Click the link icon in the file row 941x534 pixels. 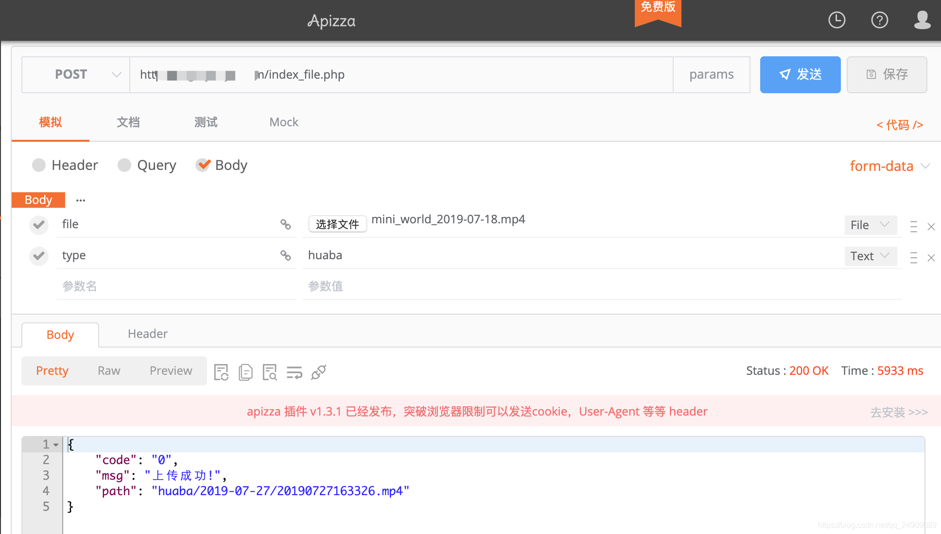[x=285, y=224]
